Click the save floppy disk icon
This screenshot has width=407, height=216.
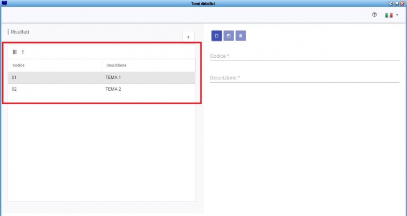229,36
